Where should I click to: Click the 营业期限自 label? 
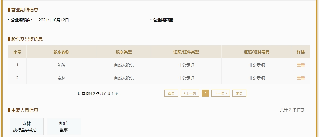(x=21, y=20)
